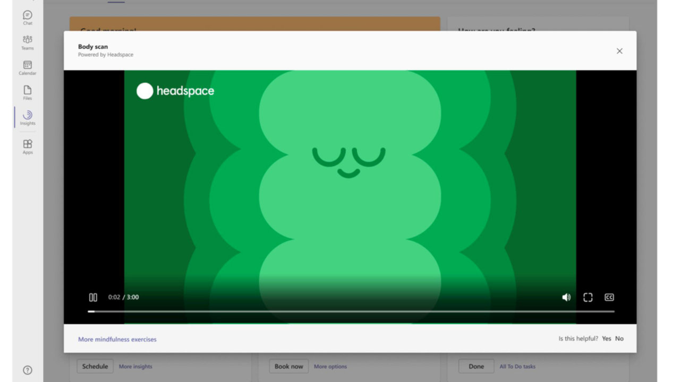Click the Done button

(476, 366)
